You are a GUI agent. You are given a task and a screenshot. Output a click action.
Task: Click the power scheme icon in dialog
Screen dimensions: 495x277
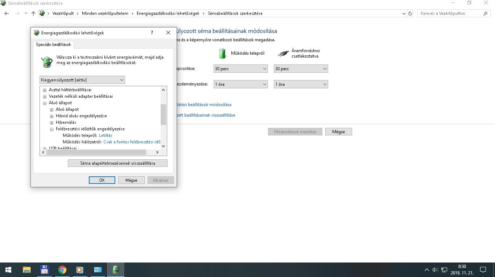[x=47, y=62]
